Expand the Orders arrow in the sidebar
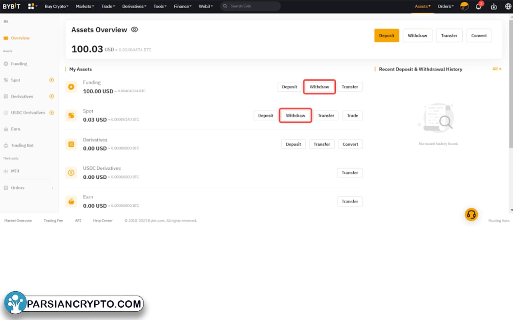Viewport: 513px width, 320px height. [53, 188]
